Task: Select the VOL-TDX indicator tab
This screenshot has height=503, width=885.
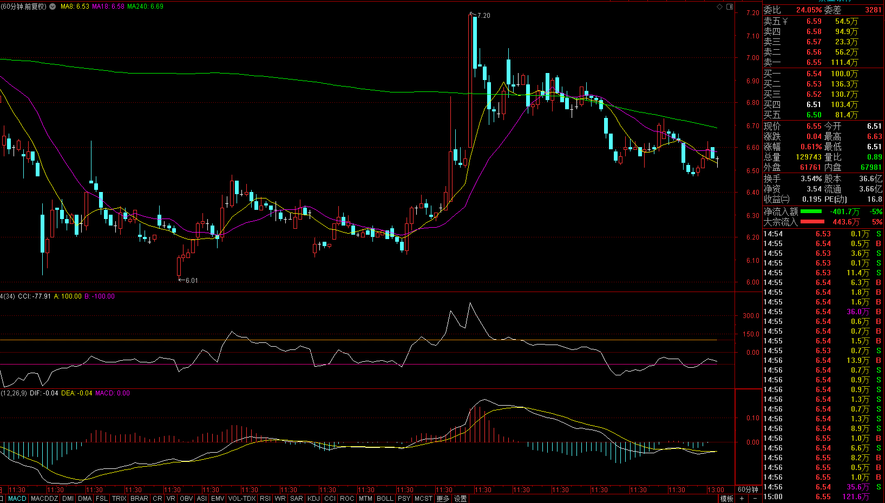Action: (x=242, y=499)
